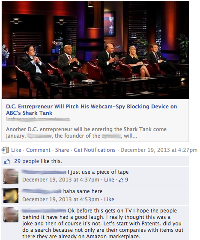Click the share arrow icon beside Like
Screen dimensions: 200x240
pyautogui.click(x=5, y=150)
